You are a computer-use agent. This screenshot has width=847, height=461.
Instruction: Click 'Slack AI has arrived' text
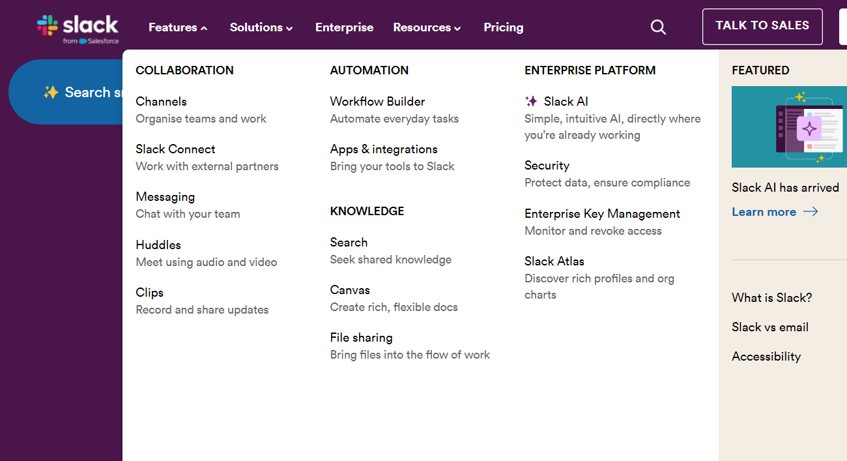(785, 187)
